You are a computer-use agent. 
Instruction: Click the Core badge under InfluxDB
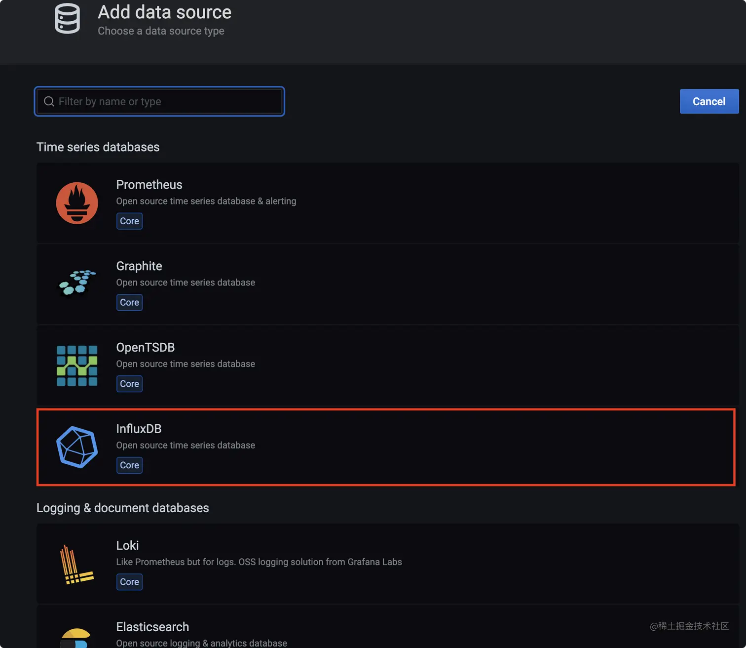(x=129, y=465)
